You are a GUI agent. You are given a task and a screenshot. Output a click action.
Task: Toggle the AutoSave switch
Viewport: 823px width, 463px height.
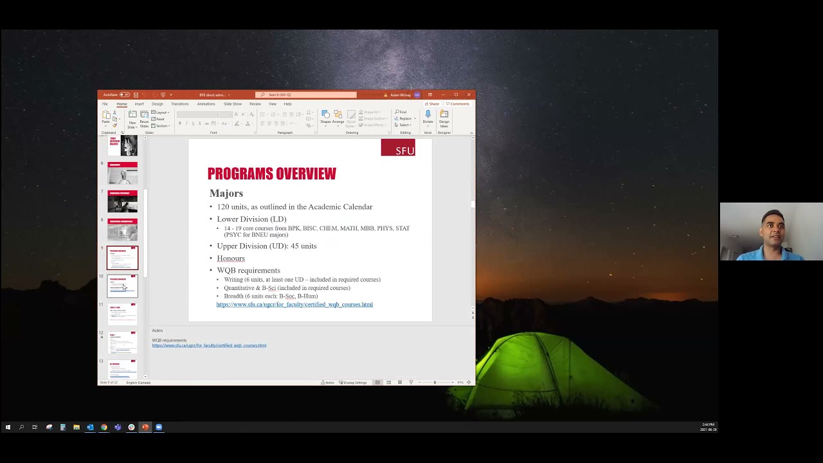(x=125, y=95)
